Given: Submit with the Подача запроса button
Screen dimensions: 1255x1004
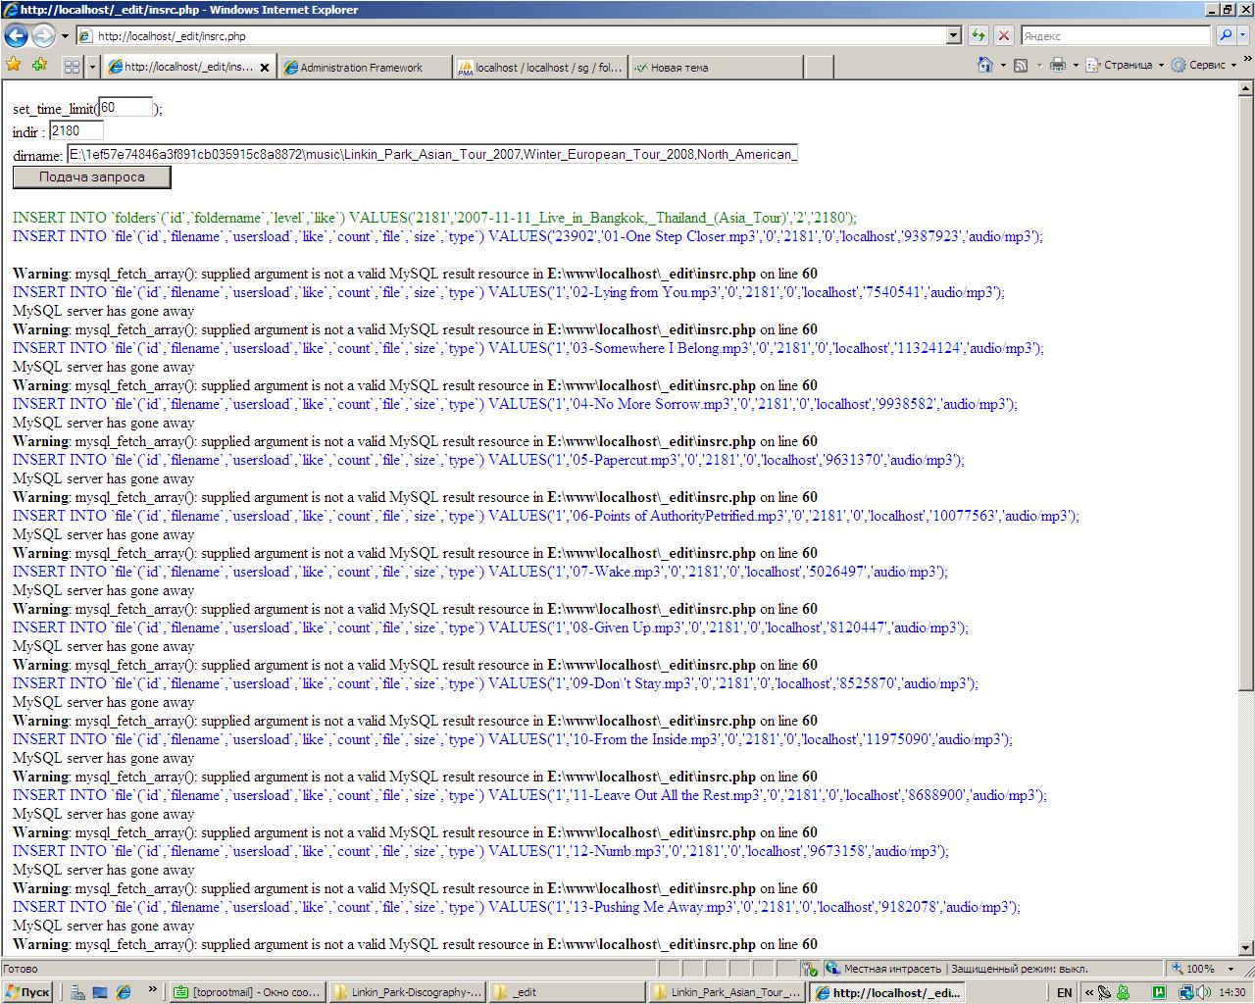Looking at the screenshot, I should pyautogui.click(x=92, y=177).
